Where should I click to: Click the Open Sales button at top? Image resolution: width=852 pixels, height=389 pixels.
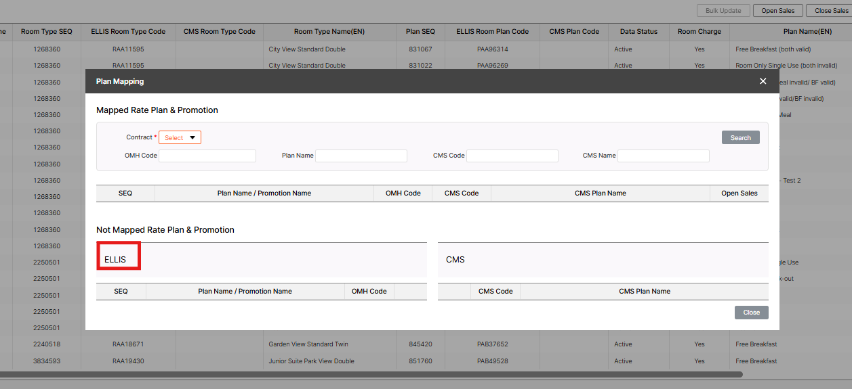pos(778,10)
